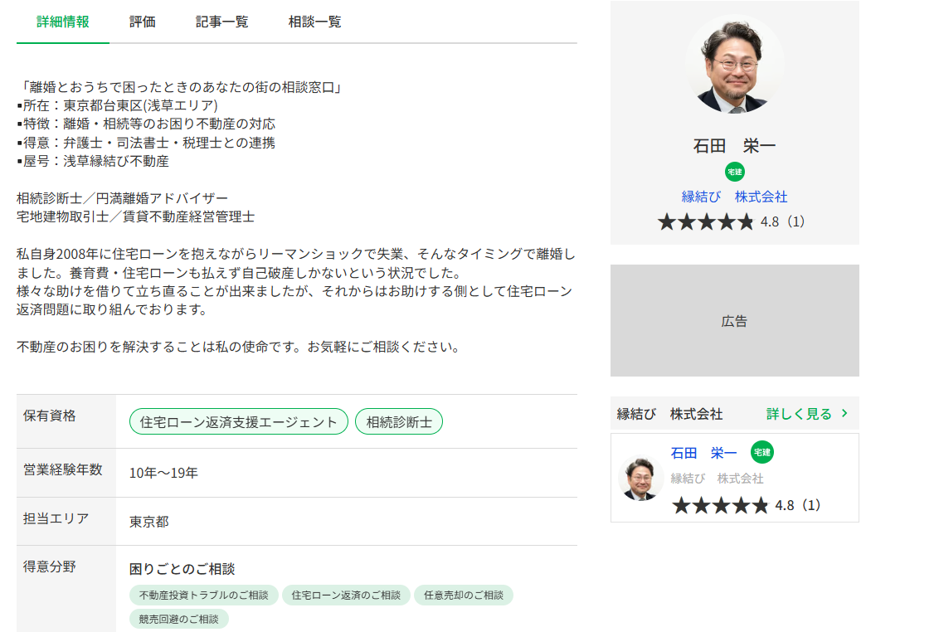This screenshot has width=939, height=632.
Task: Click the chevron arrow beside 詳しく見る
Action: point(844,413)
